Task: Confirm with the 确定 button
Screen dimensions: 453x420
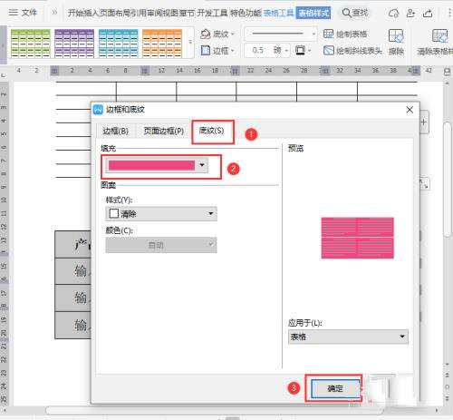Action: pos(335,388)
